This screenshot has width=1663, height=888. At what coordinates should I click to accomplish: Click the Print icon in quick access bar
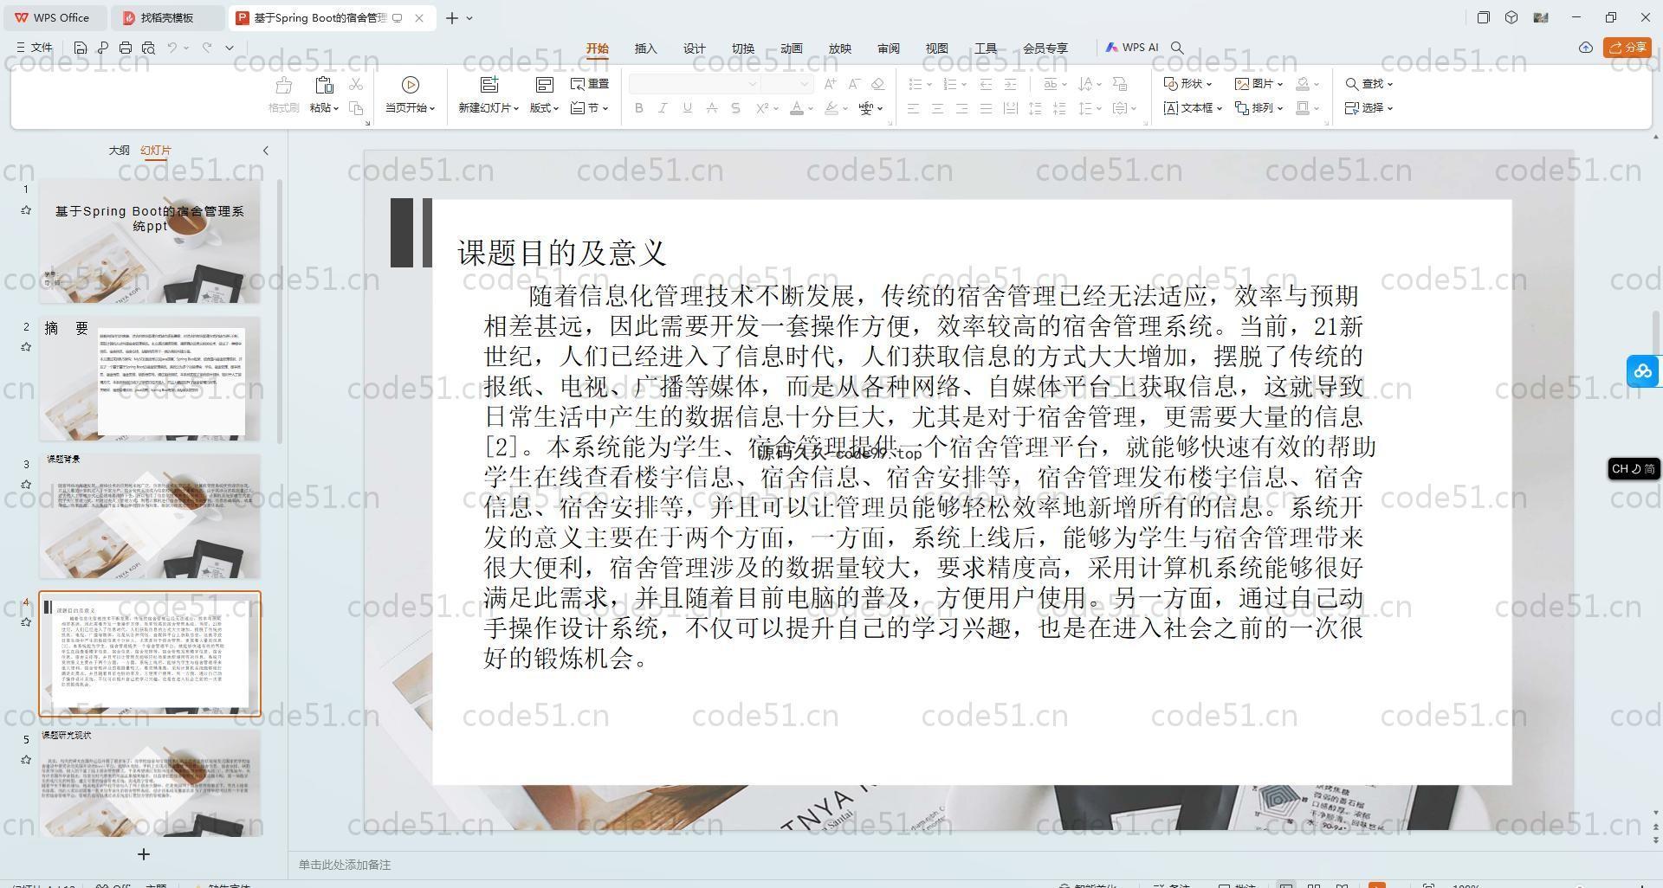[x=126, y=48]
